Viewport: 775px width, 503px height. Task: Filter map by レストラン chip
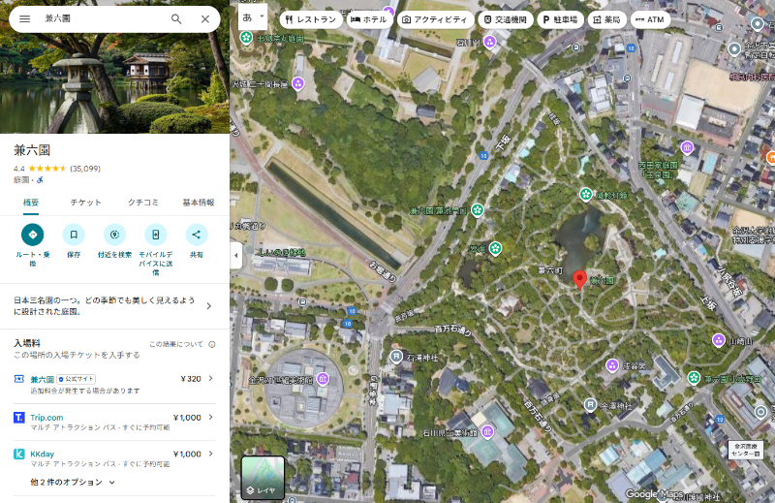coord(310,19)
